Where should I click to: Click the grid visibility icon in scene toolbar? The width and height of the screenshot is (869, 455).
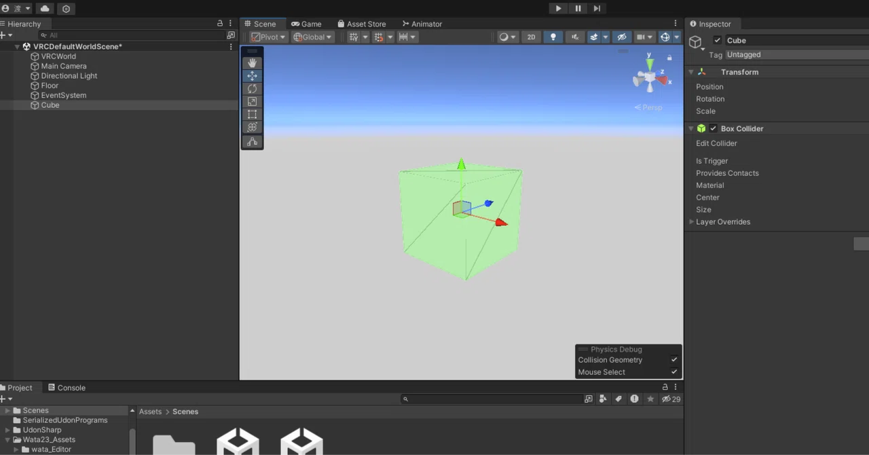click(x=354, y=37)
